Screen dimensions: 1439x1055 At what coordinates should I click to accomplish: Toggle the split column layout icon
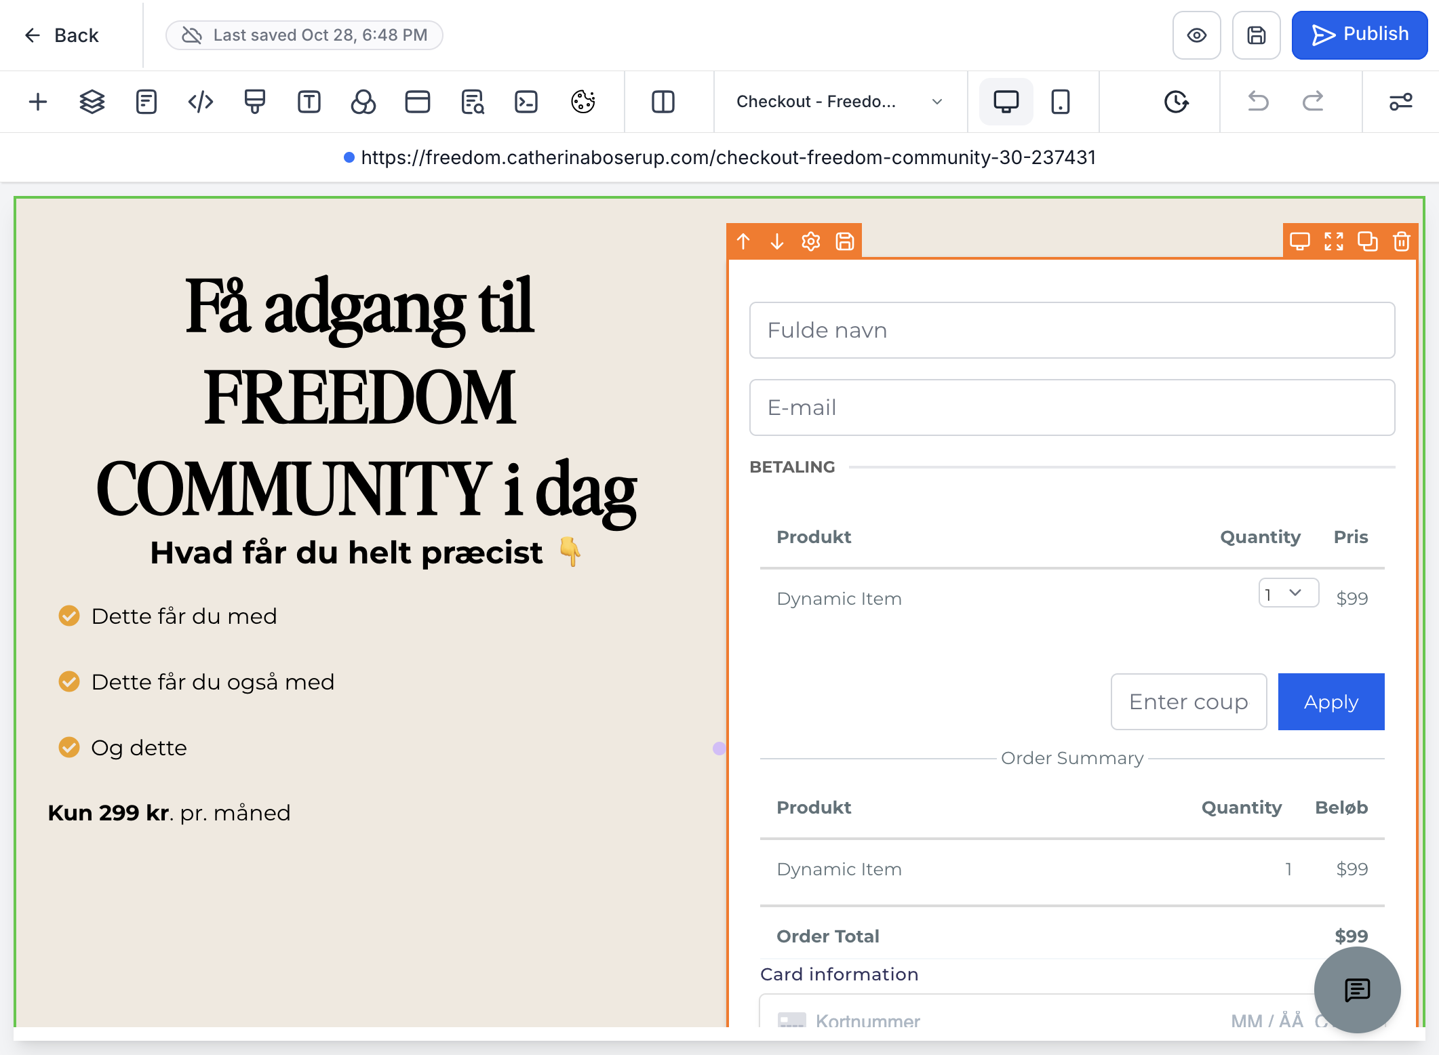coord(663,102)
